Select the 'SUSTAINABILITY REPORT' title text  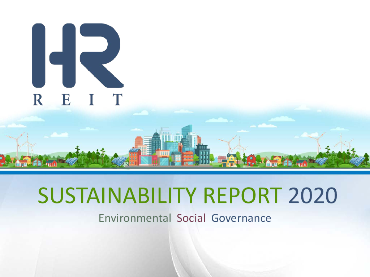click(160, 195)
